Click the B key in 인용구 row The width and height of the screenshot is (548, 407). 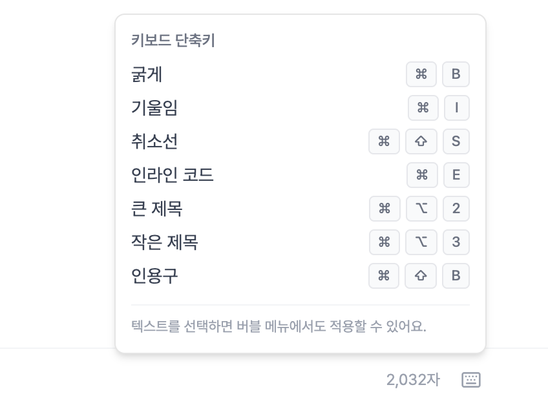coord(456,275)
